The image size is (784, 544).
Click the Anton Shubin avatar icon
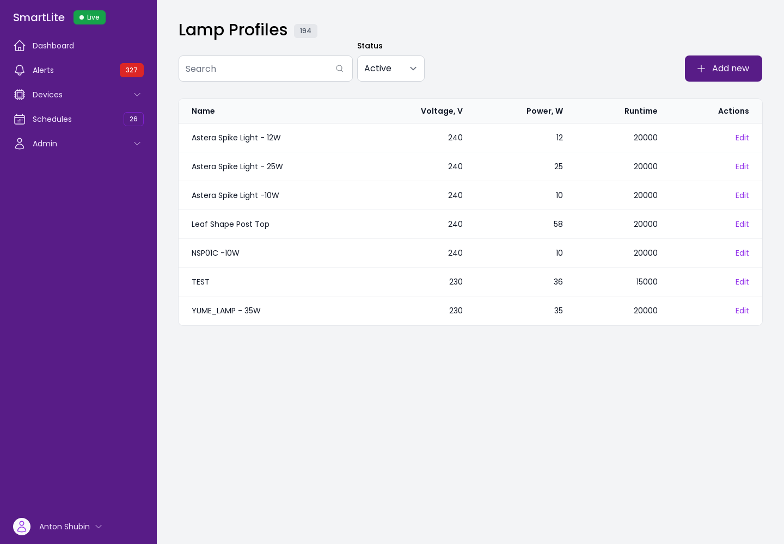tap(22, 527)
